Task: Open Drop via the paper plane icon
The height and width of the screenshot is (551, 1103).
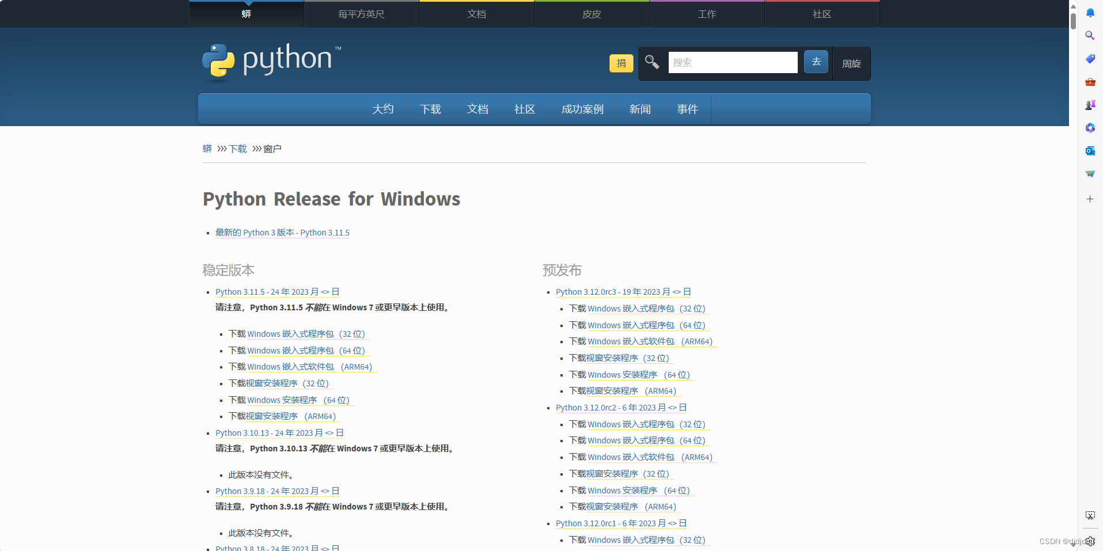Action: (1089, 173)
